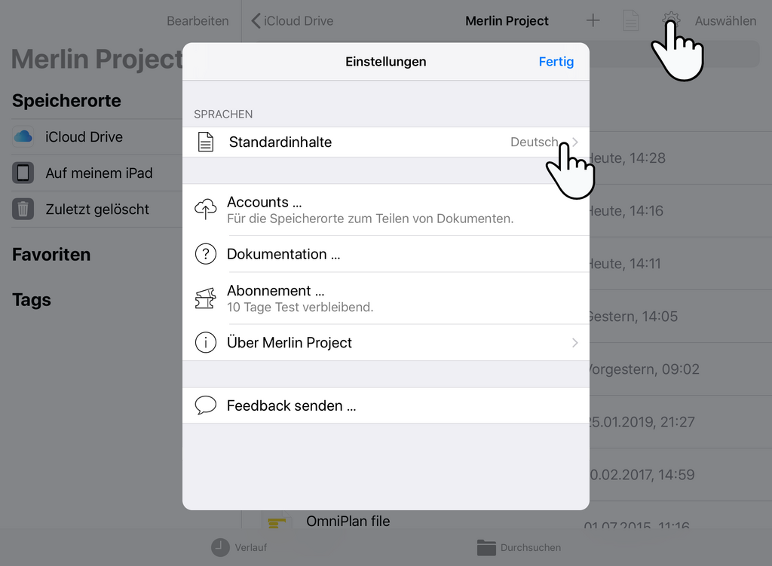Click the Dokumentation question mark icon
The height and width of the screenshot is (566, 772).
(206, 255)
